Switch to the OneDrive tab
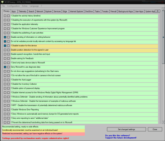 click(x=89, y=12)
